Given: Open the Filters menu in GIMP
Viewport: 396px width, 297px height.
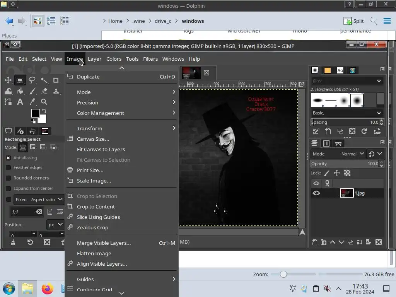Looking at the screenshot, I should 150,59.
